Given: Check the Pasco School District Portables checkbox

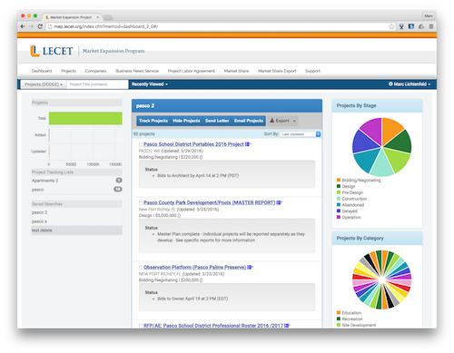Looking at the screenshot, I should coord(141,144).
